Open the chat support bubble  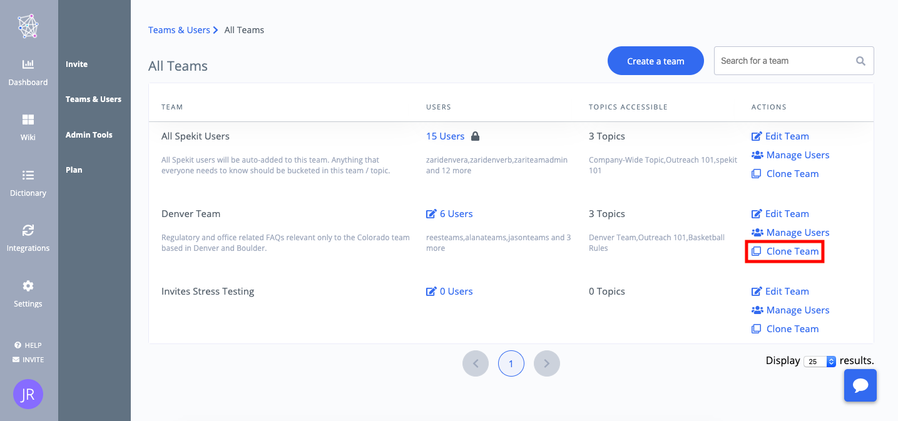pos(860,385)
